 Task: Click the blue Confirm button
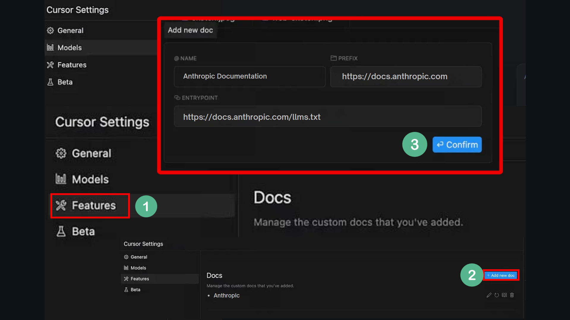(457, 145)
